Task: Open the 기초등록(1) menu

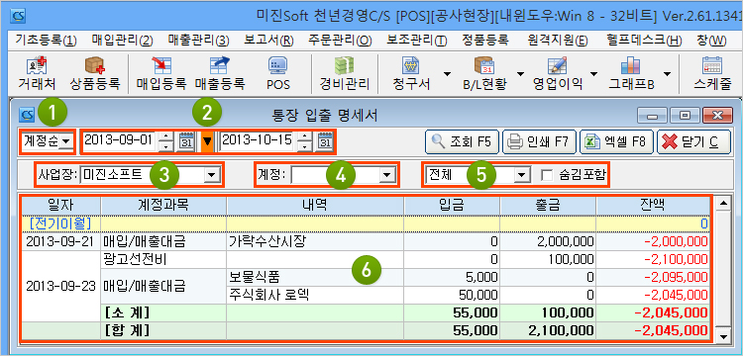Action: (x=46, y=40)
